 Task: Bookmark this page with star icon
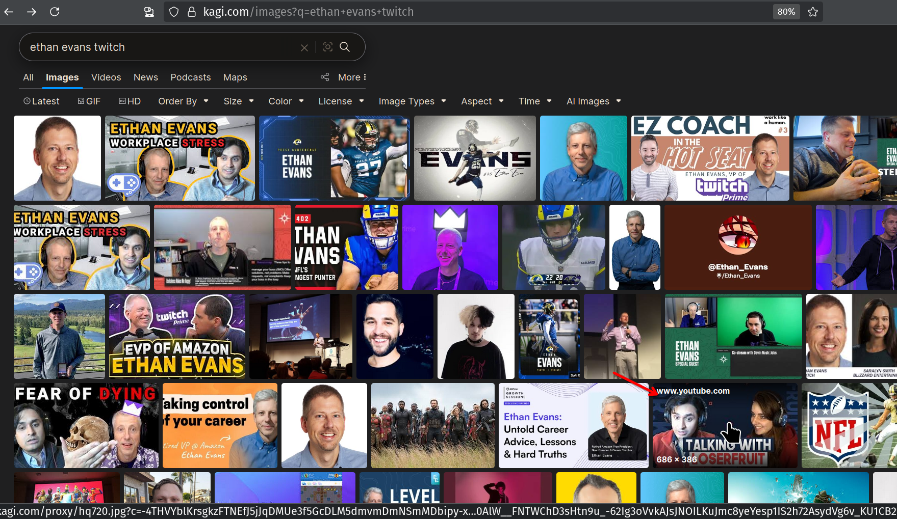coord(813,12)
